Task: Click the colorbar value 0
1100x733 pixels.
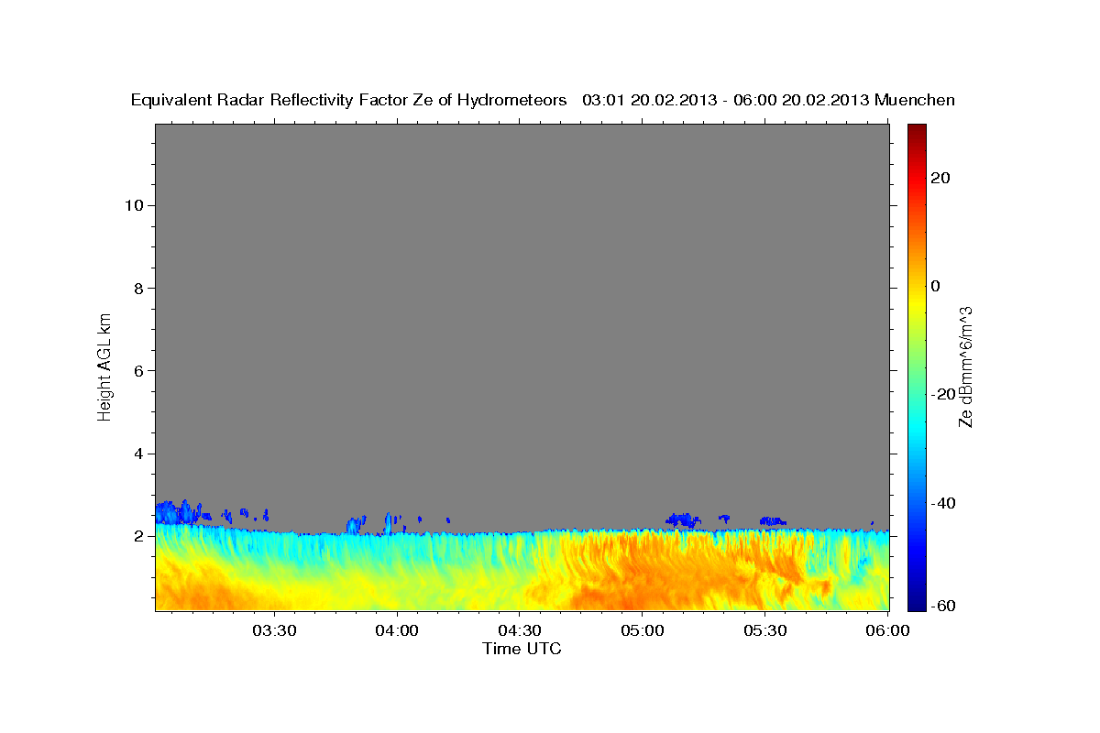Action: pos(937,286)
